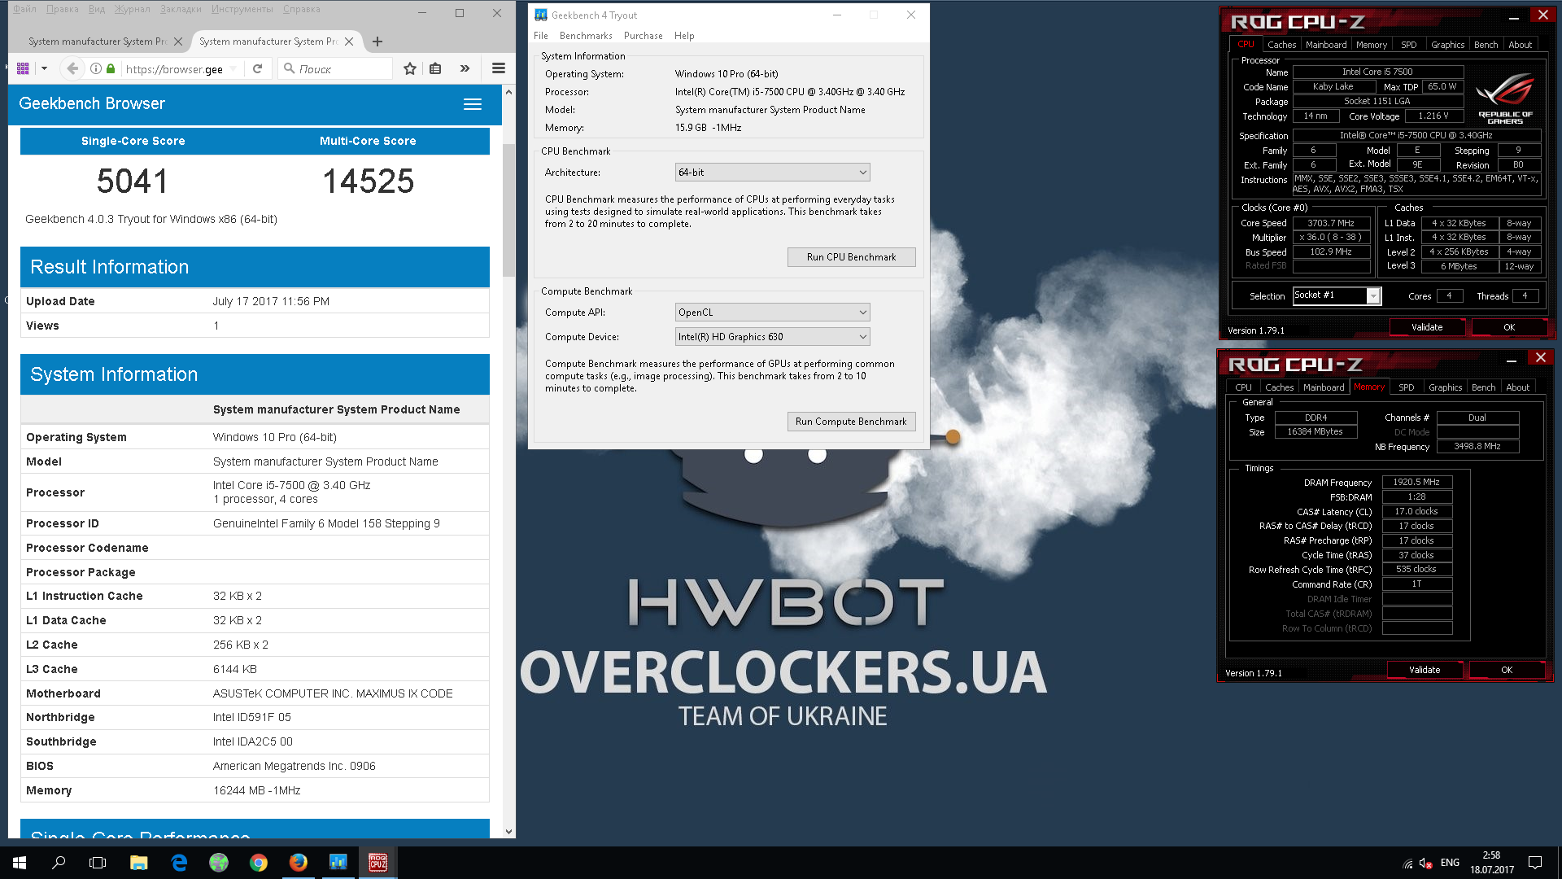This screenshot has width=1562, height=879.
Task: Switch to Caches tab in top CPU-Z
Action: (1281, 45)
